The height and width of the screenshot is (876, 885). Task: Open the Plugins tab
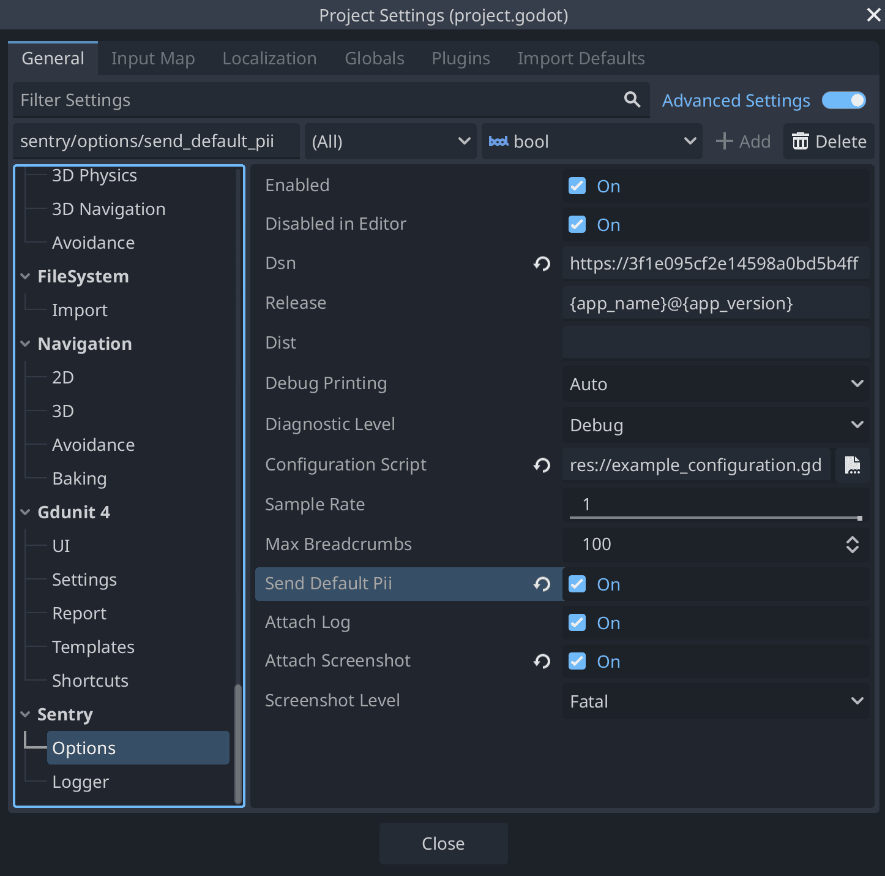460,59
